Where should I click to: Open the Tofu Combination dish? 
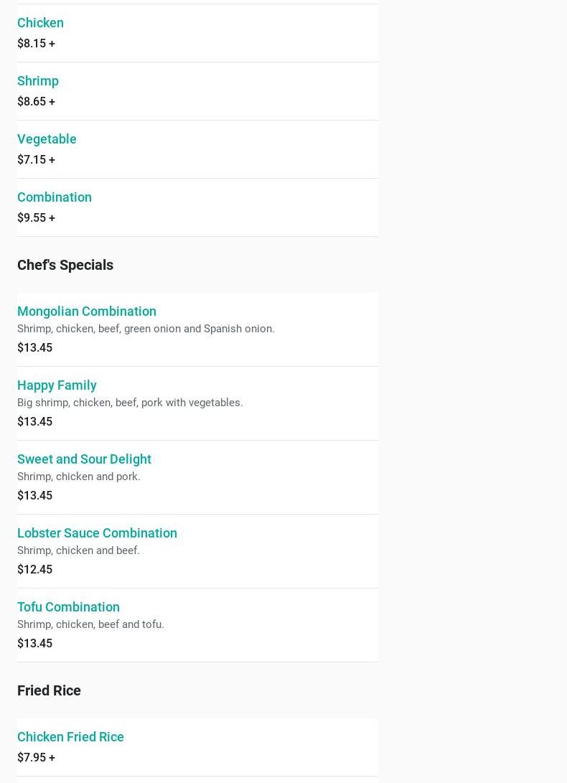(68, 607)
